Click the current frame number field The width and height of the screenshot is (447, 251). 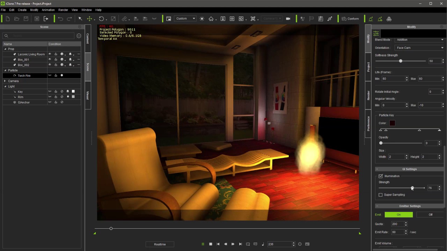pyautogui.click(x=279, y=244)
